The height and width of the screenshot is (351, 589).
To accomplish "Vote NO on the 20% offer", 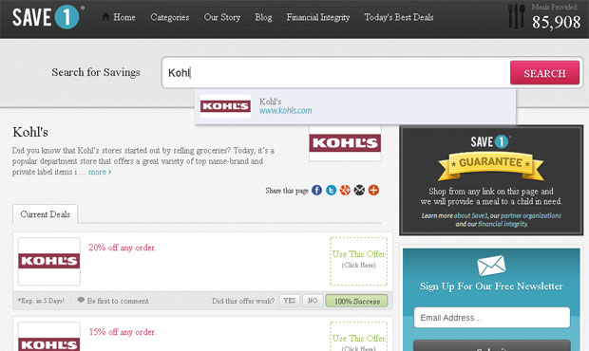I will pyautogui.click(x=313, y=301).
